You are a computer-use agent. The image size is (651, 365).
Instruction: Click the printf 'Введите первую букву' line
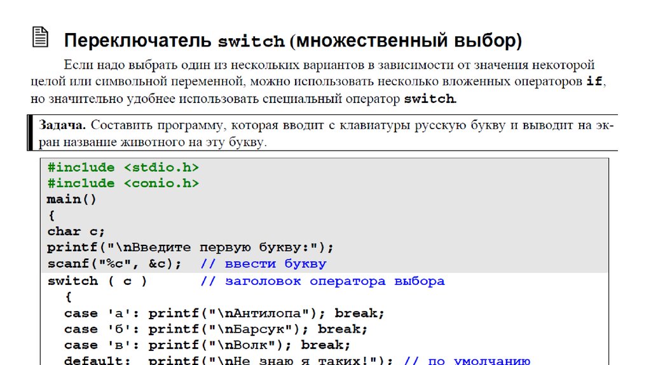tap(190, 247)
